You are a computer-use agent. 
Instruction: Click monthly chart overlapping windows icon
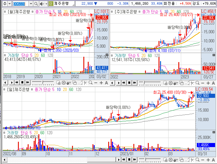[74, 83]
